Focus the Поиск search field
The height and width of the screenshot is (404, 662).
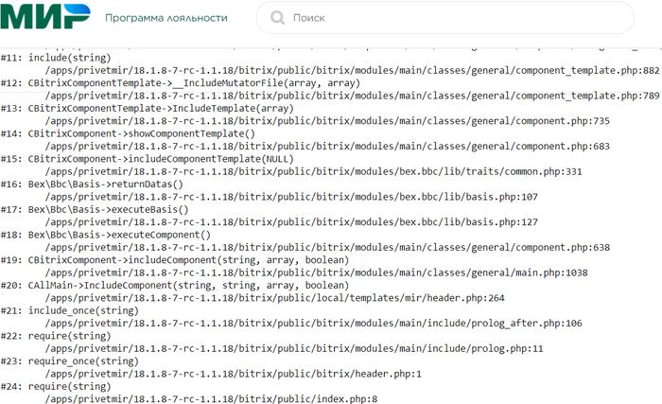click(x=454, y=18)
